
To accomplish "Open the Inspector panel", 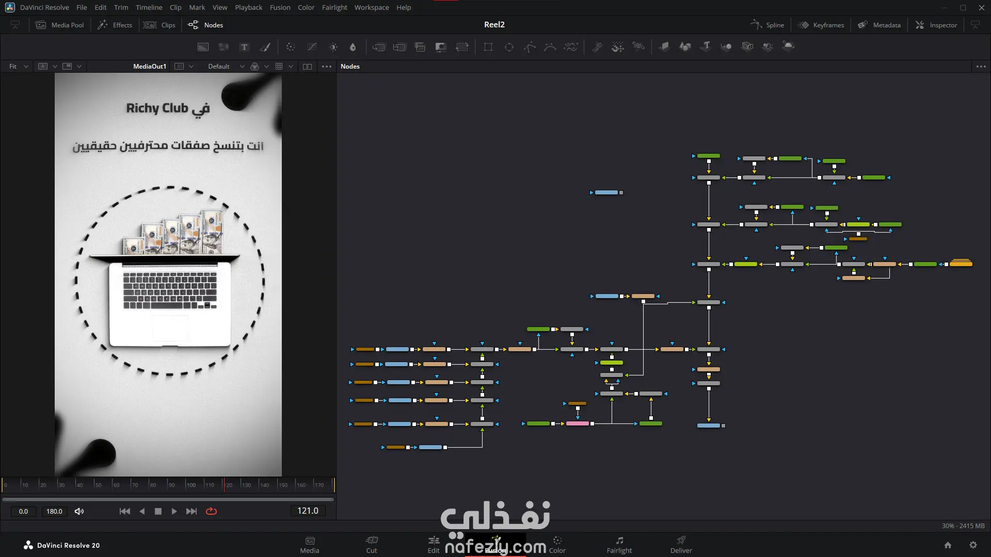I will (936, 25).
